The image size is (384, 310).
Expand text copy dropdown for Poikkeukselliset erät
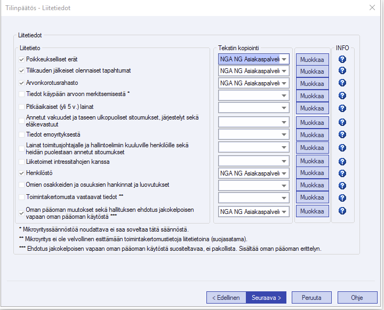[285, 59]
